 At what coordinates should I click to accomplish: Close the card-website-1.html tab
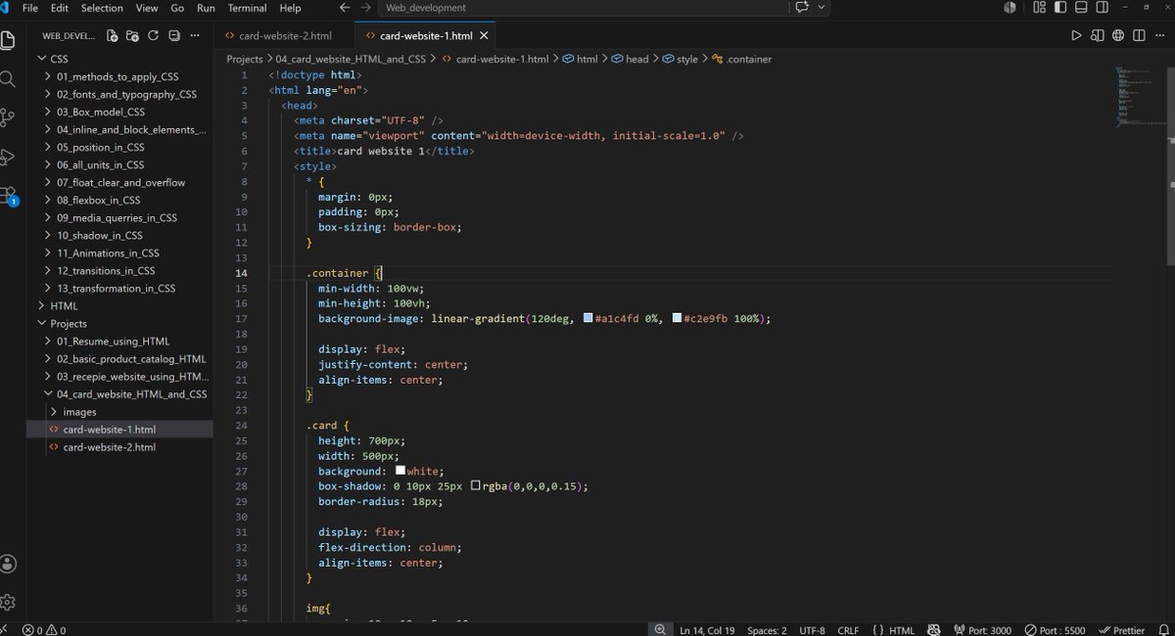click(x=484, y=36)
